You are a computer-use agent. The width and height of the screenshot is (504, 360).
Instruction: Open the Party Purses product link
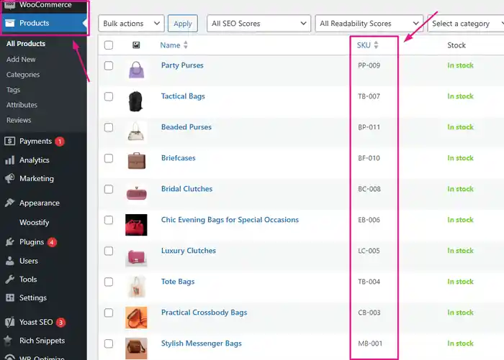coord(182,65)
